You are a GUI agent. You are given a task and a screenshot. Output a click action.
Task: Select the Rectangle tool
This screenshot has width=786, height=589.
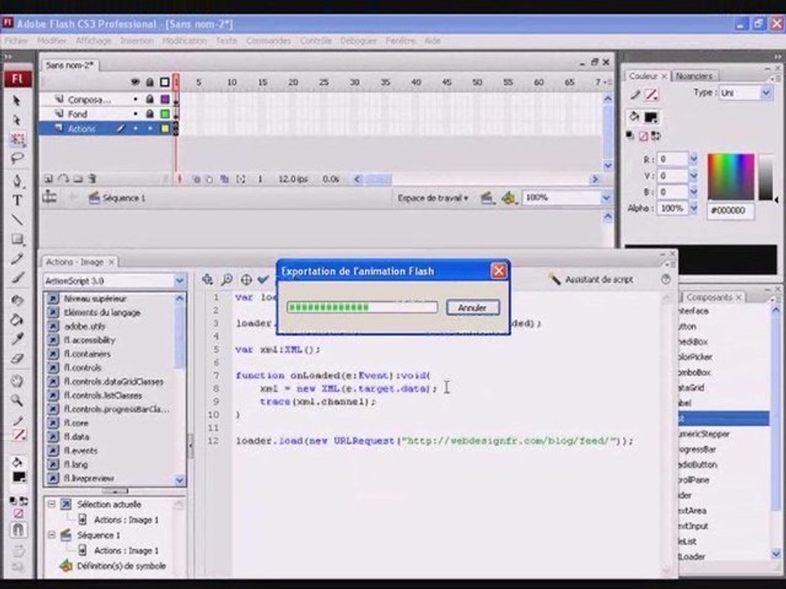(x=17, y=240)
